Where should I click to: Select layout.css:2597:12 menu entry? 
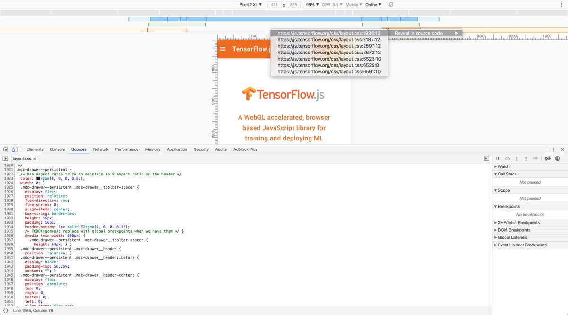point(329,46)
